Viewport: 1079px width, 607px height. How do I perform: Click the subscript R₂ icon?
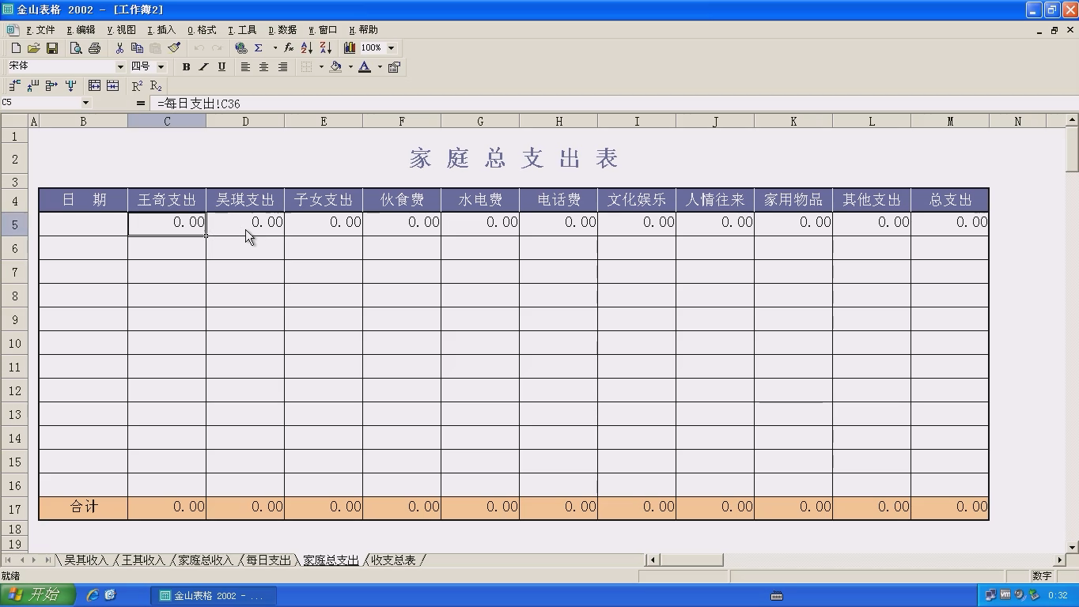tap(156, 85)
